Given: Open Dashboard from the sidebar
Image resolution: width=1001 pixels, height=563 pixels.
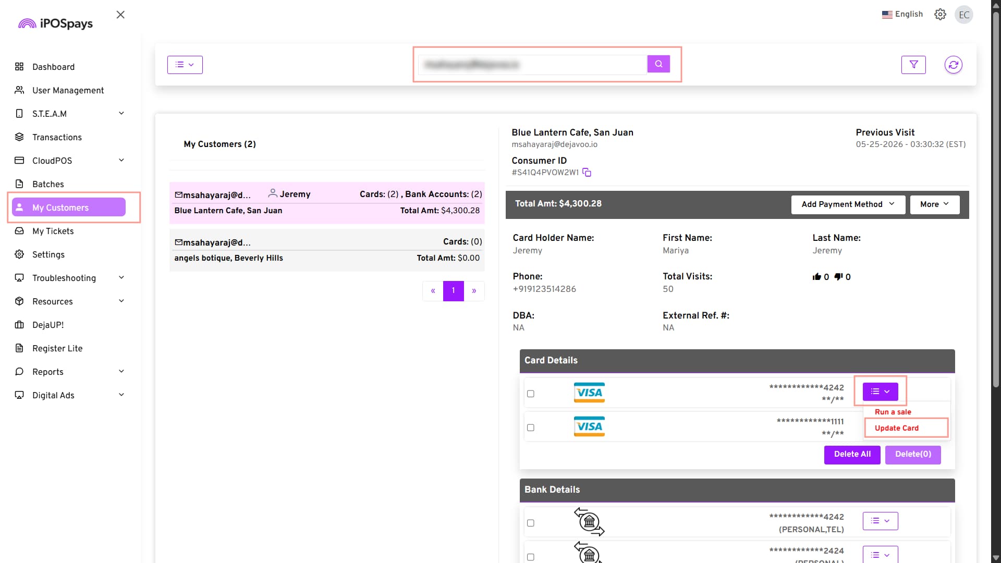Looking at the screenshot, I should click(x=53, y=67).
